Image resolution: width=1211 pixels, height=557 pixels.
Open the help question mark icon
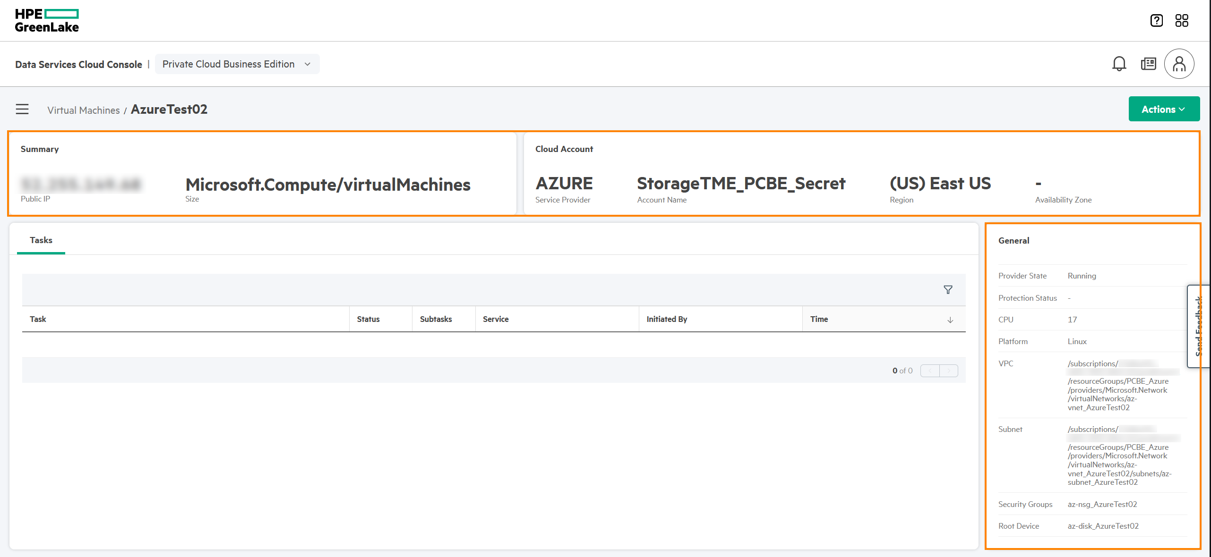pos(1156,20)
